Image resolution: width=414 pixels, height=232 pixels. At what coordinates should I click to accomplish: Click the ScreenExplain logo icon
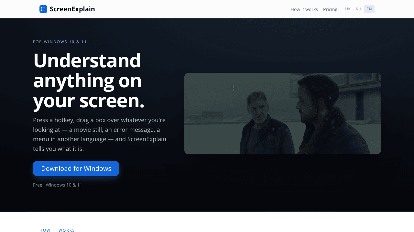pyautogui.click(x=43, y=9)
